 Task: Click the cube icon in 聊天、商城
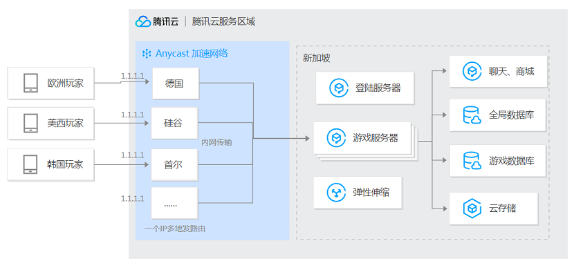coord(472,72)
